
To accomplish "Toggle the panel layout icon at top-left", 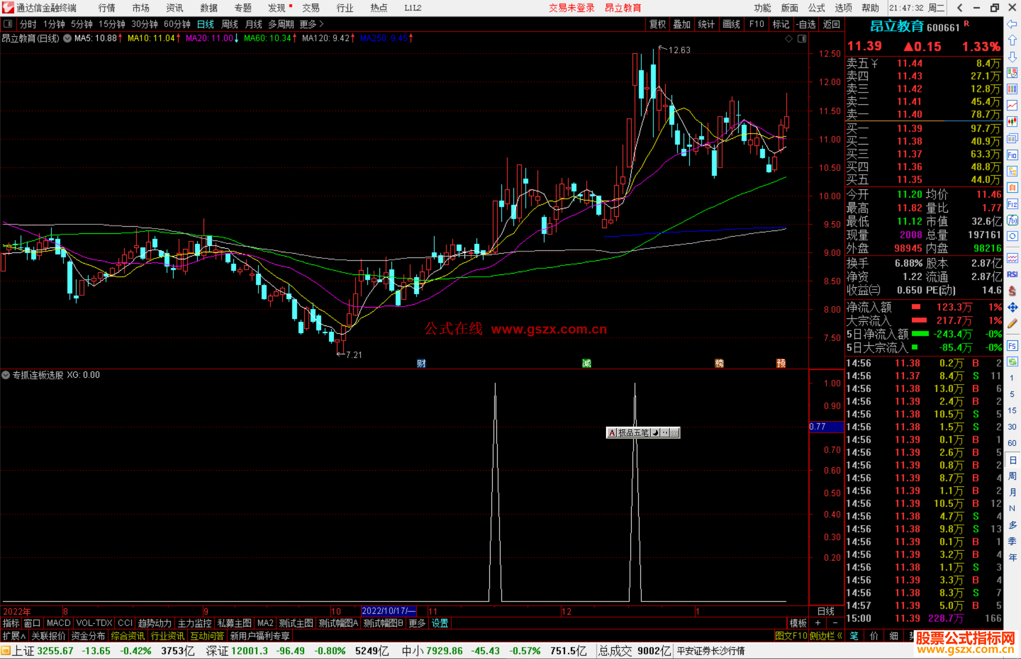I will (x=8, y=24).
